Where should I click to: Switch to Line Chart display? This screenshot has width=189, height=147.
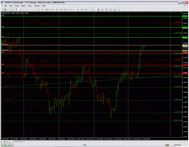coord(103,9)
